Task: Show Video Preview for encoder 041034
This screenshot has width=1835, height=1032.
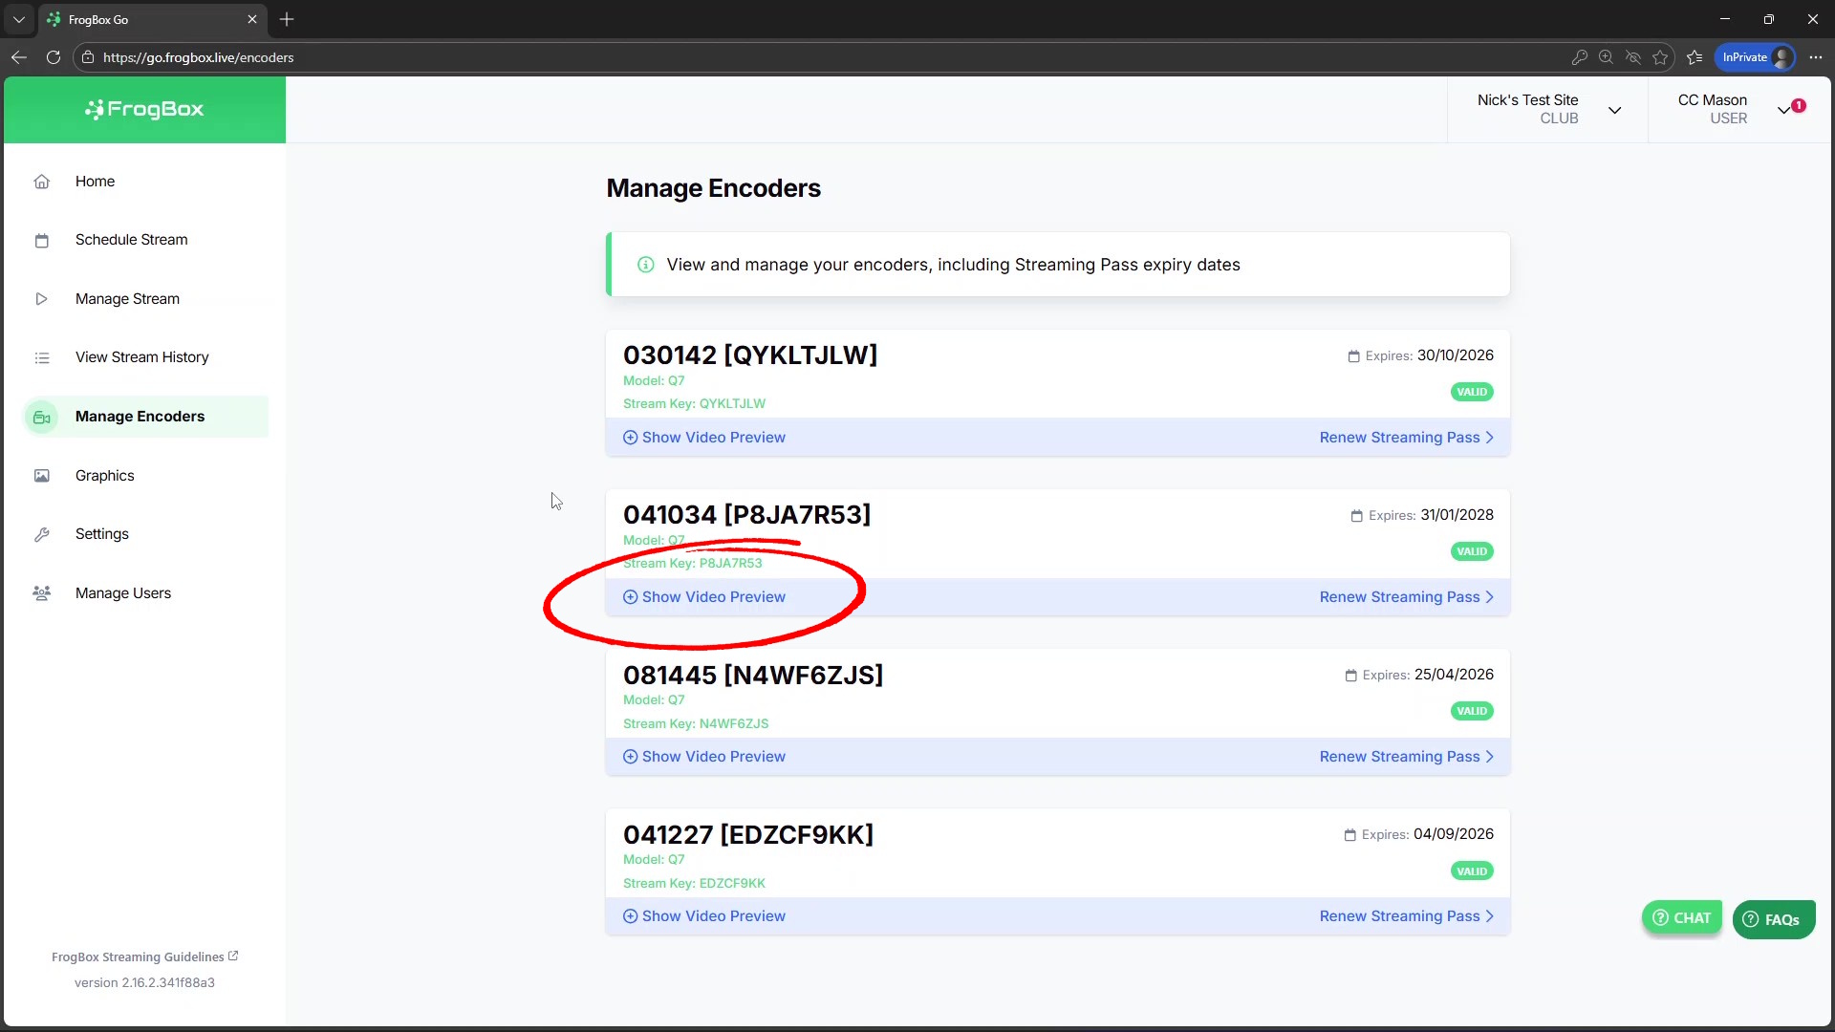Action: tap(704, 597)
